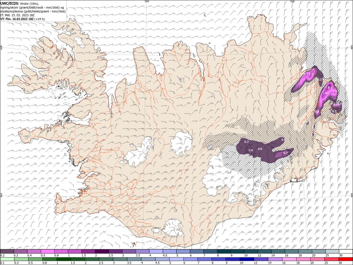The width and height of the screenshot is (353, 265).
Task: Click the 15W longitude label
Action: click(x=292, y=1)
